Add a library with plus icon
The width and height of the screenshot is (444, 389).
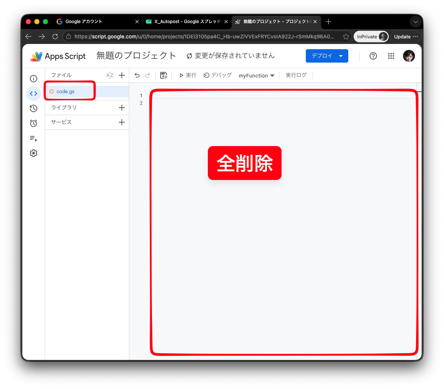click(122, 108)
